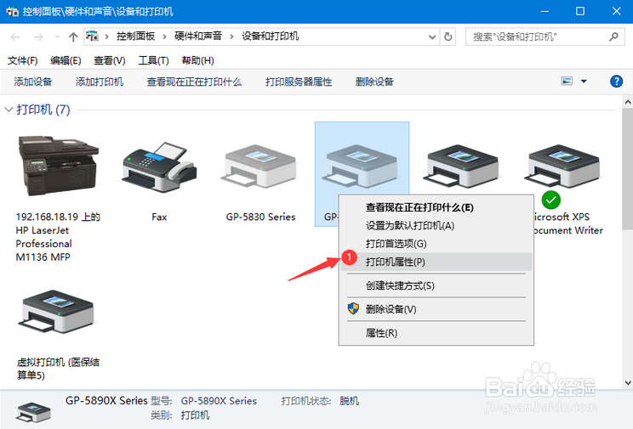Click the GP-5830 Series label
The width and height of the screenshot is (633, 429).
click(x=260, y=217)
